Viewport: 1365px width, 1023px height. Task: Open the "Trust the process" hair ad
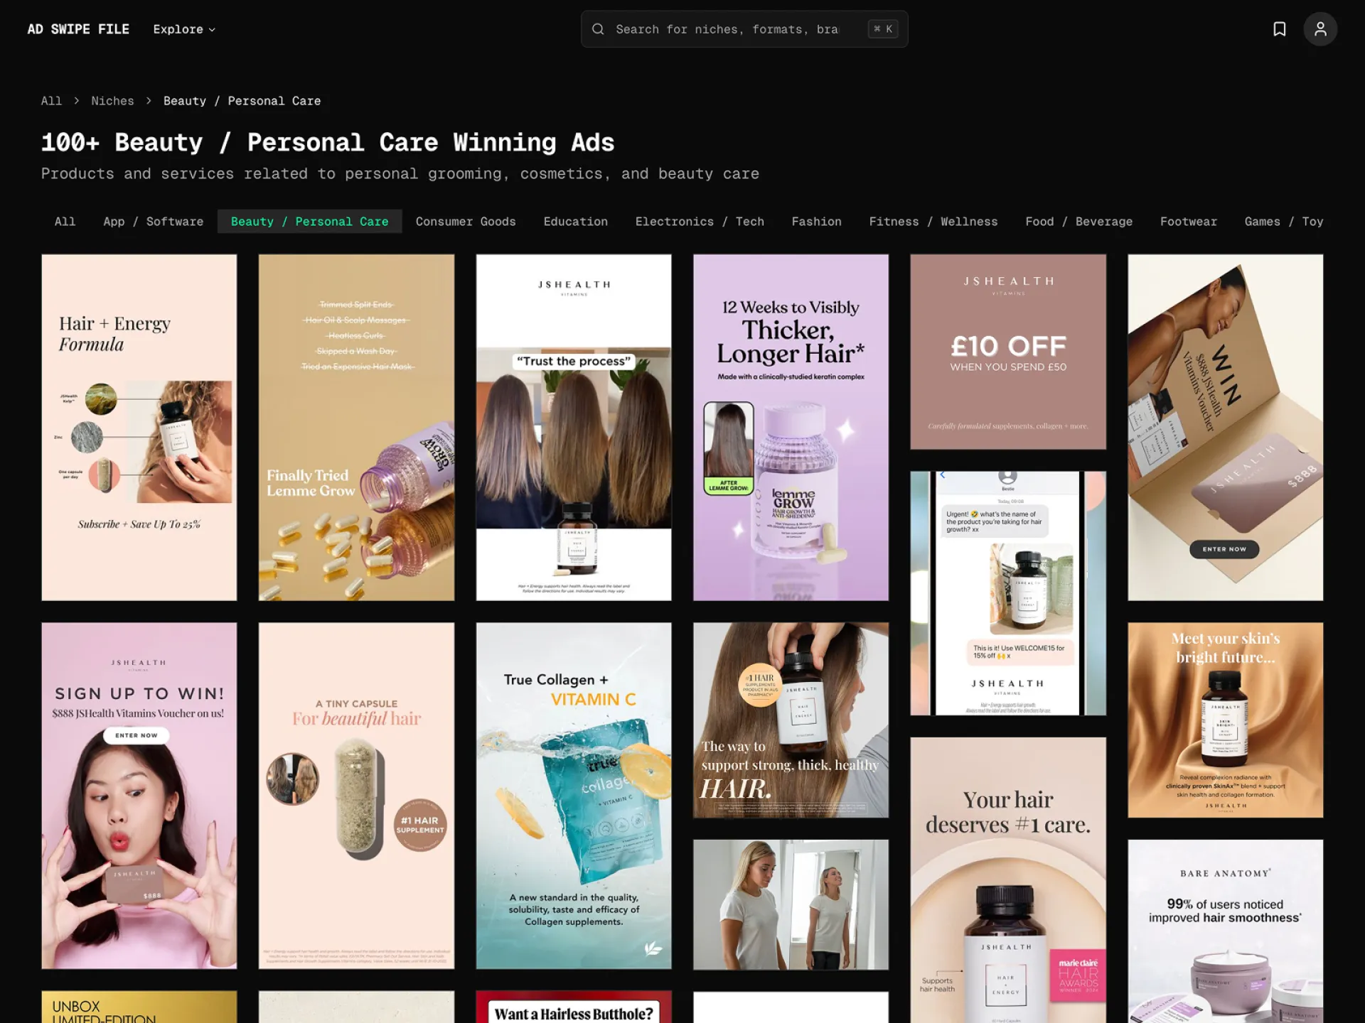click(574, 428)
